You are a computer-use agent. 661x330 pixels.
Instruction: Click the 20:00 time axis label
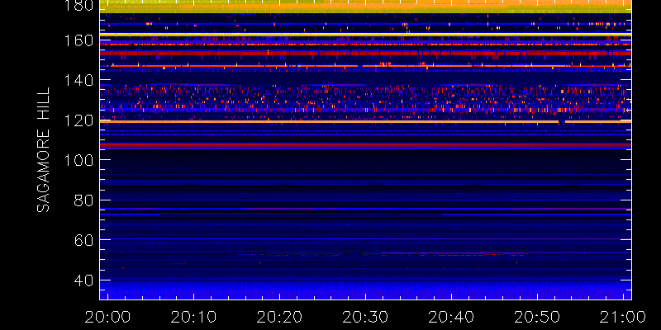pyautogui.click(x=107, y=317)
